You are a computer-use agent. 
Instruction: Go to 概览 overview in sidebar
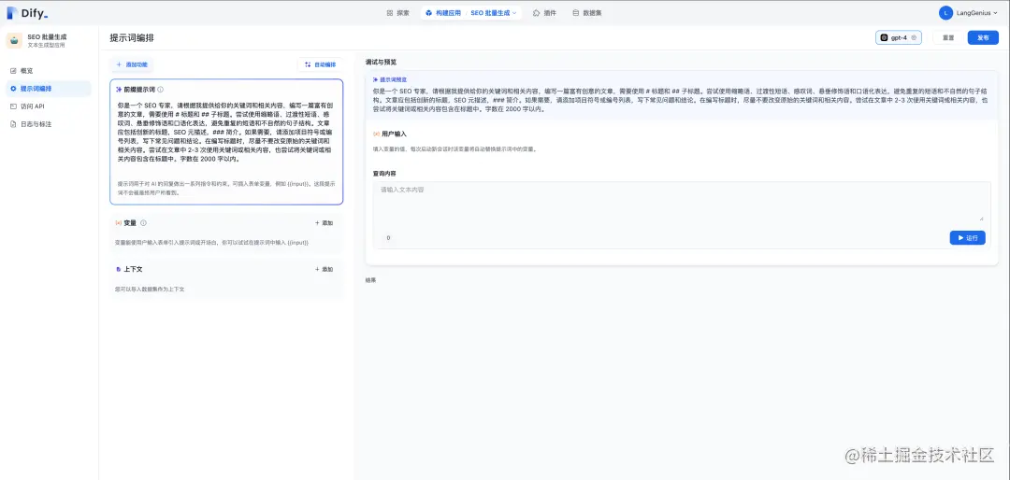click(x=50, y=71)
